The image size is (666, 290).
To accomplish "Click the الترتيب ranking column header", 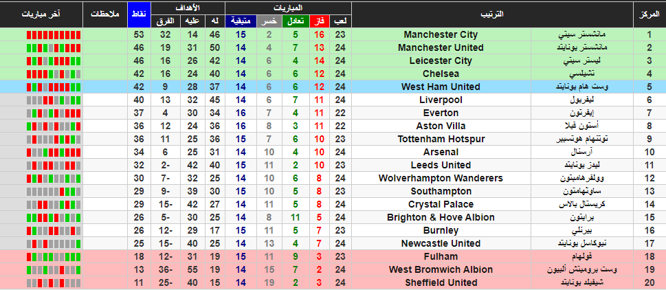I will (492, 15).
